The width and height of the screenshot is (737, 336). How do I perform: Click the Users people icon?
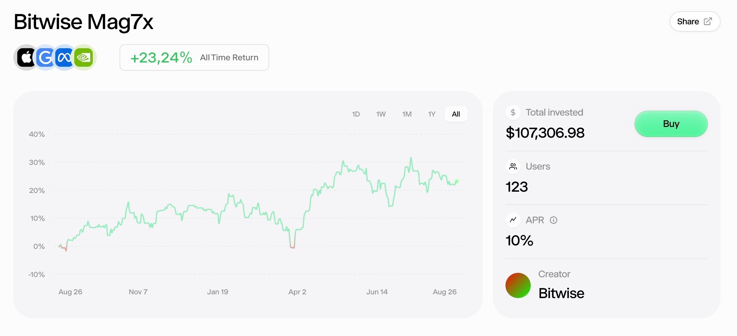tap(513, 166)
